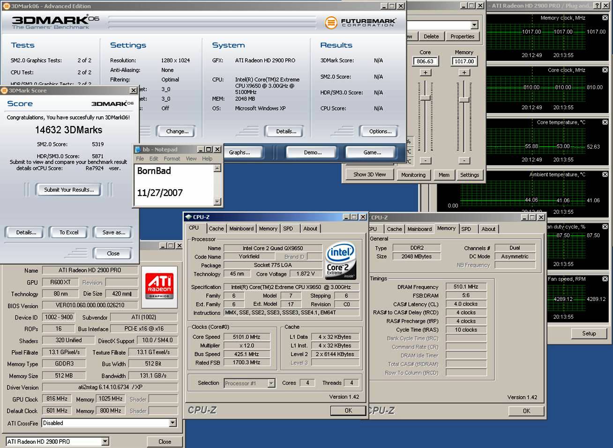Click the Mem button

444,175
